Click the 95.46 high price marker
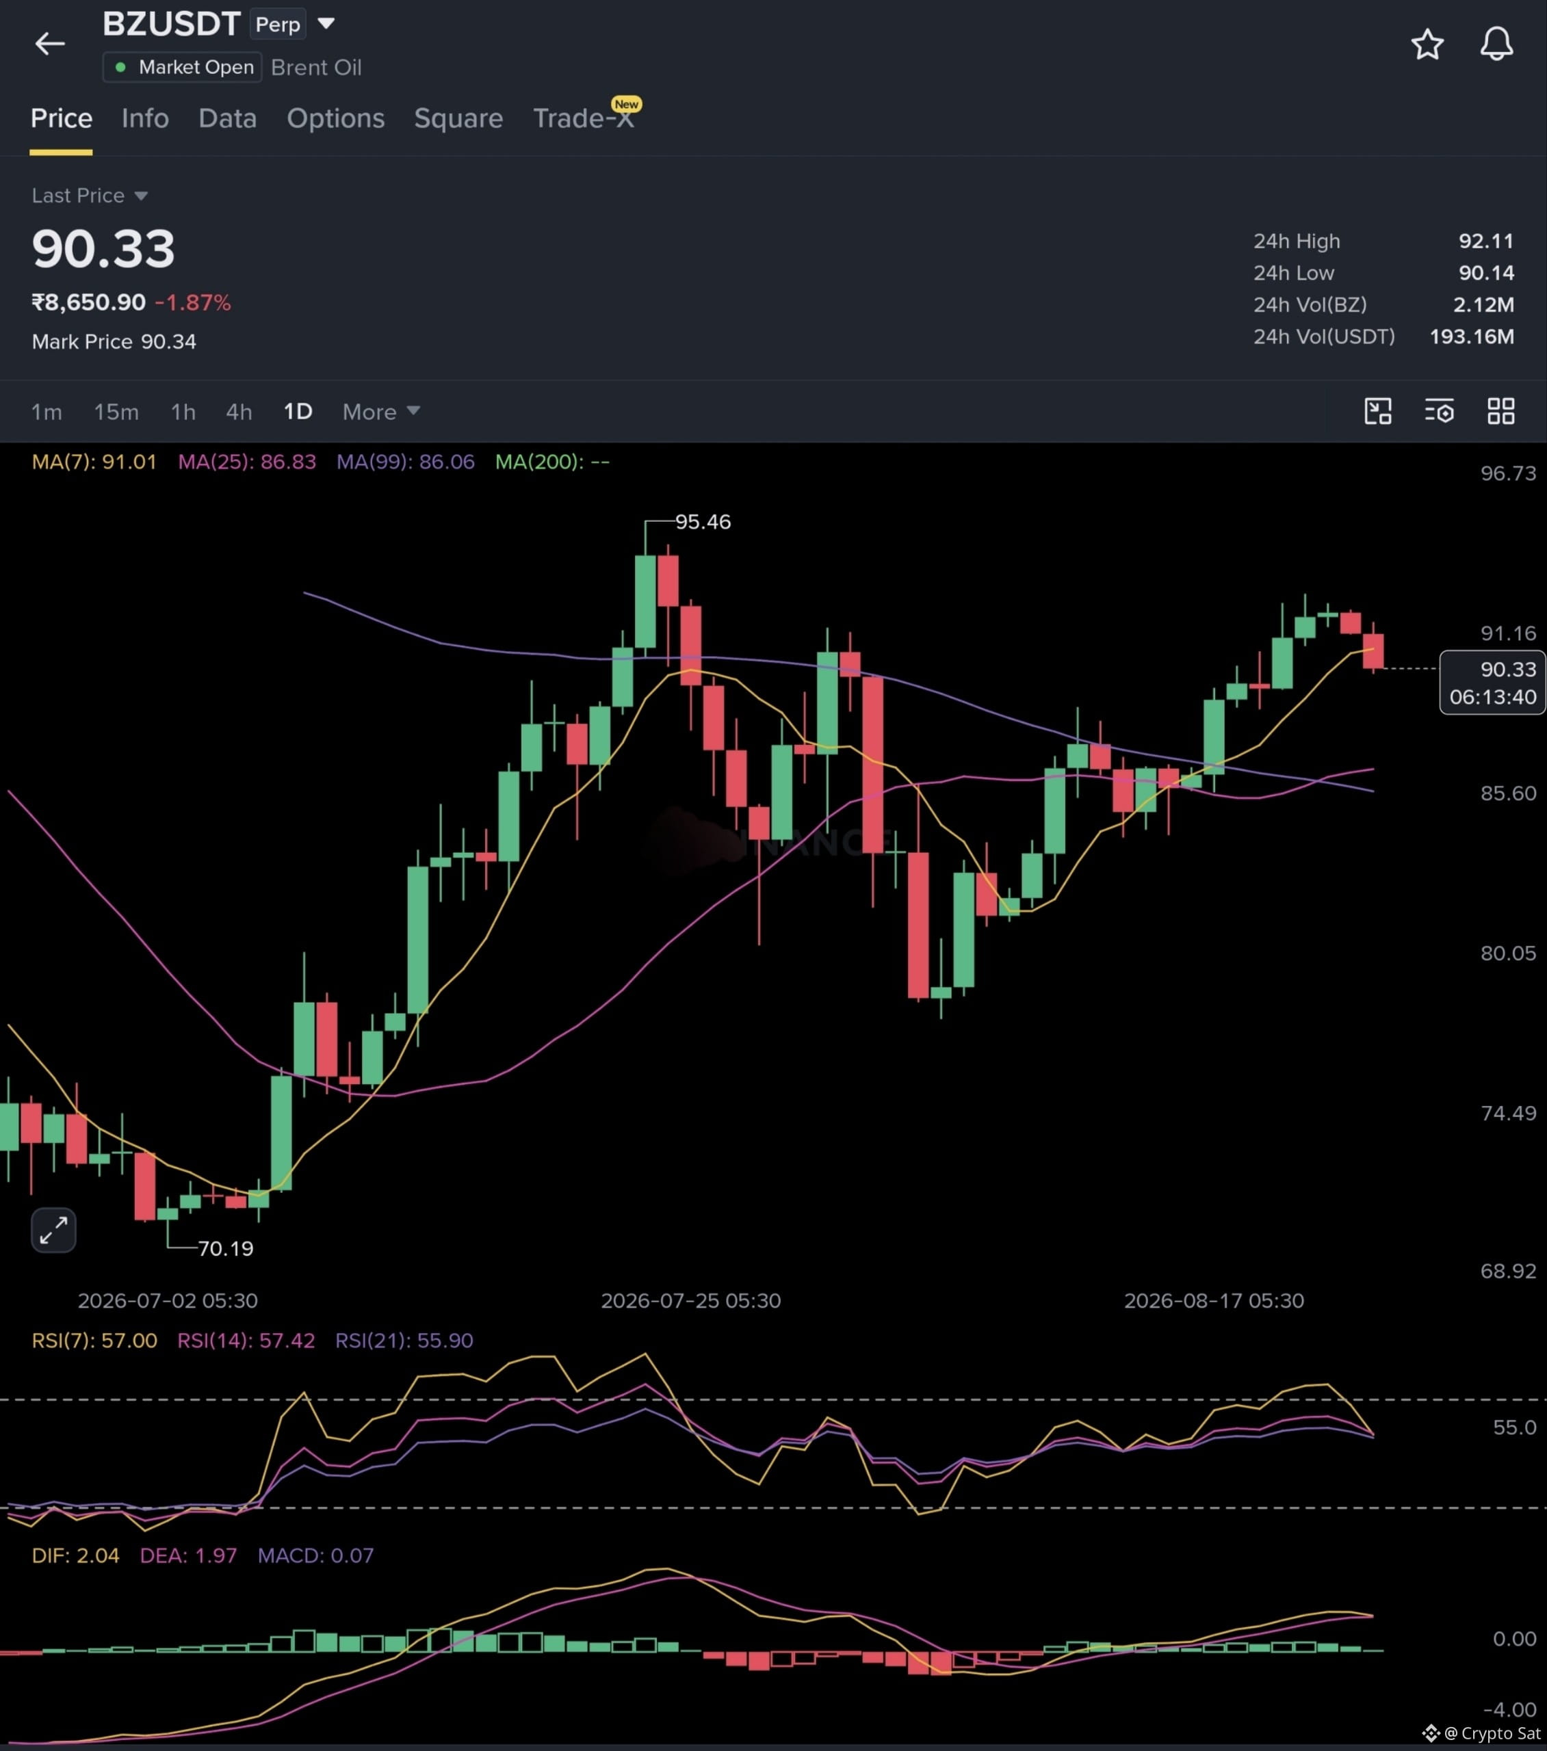This screenshot has width=1547, height=1751. click(x=703, y=522)
